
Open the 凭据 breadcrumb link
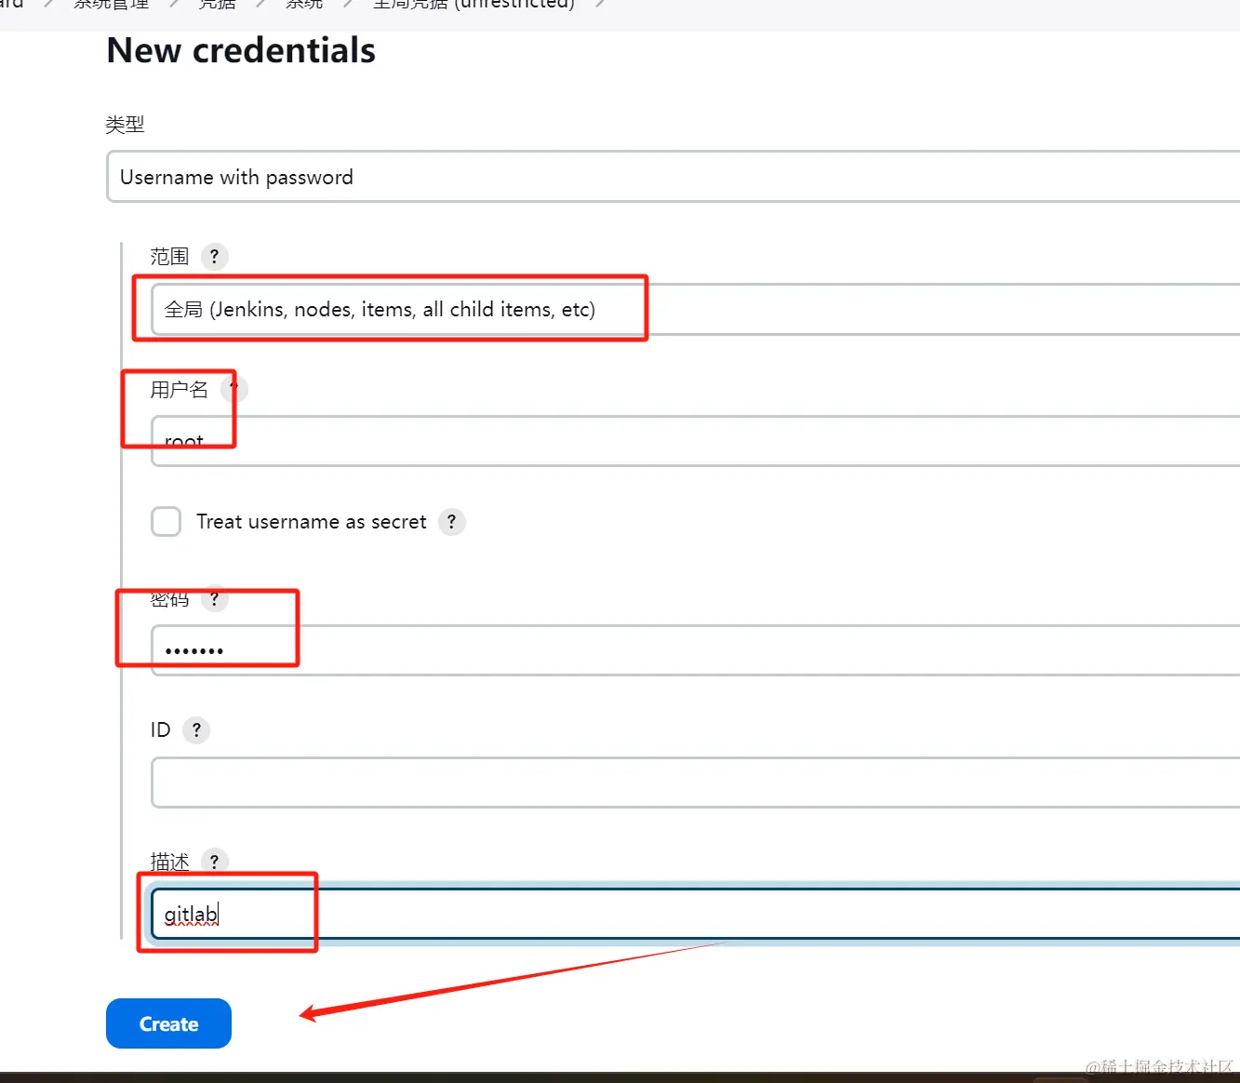click(x=217, y=5)
